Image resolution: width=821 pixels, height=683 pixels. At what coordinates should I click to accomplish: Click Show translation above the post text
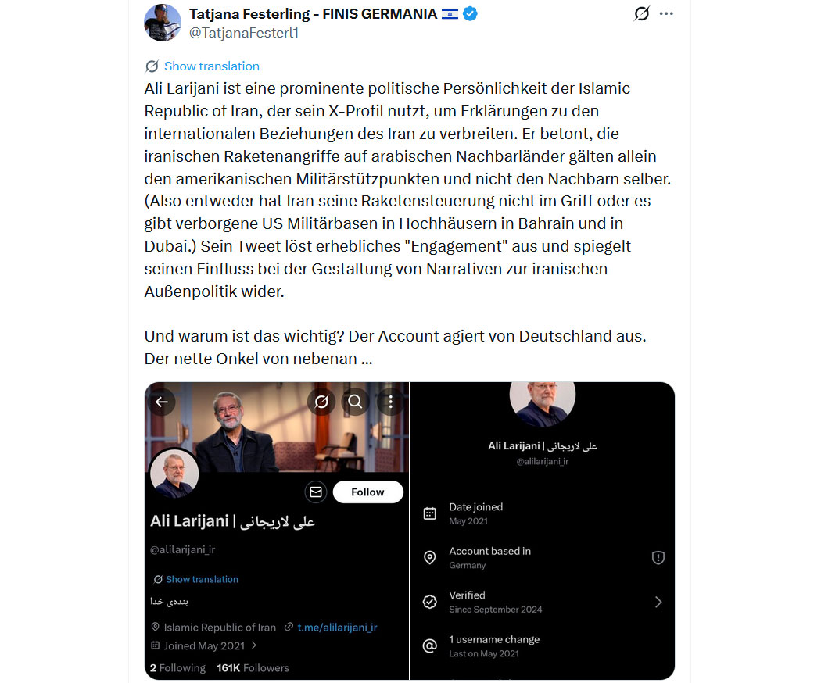211,66
